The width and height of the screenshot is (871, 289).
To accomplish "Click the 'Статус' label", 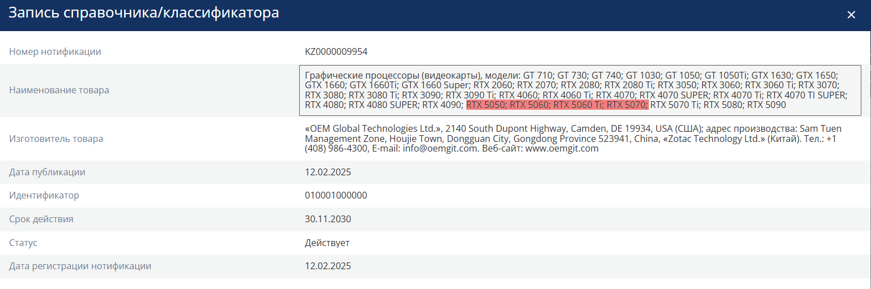I will pos(23,243).
